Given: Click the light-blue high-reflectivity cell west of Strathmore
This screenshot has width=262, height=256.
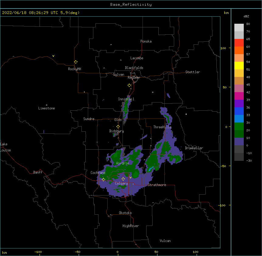Looking at the screenshot, I should 150,169.
